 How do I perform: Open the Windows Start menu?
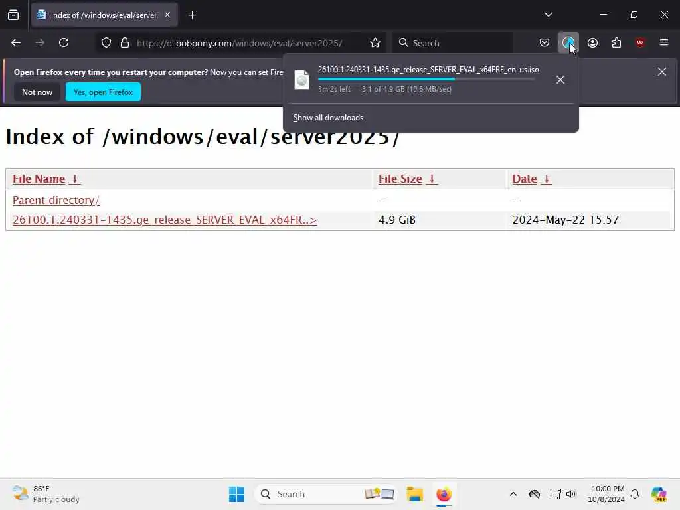237,494
